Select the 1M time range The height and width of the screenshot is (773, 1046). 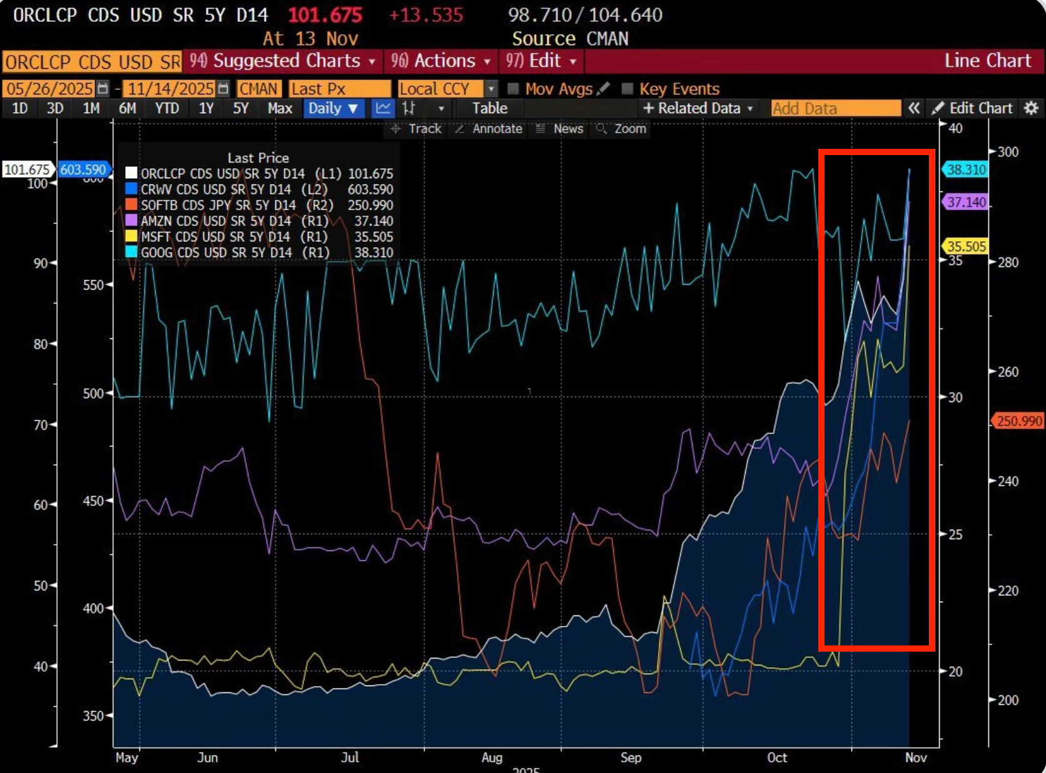click(91, 108)
